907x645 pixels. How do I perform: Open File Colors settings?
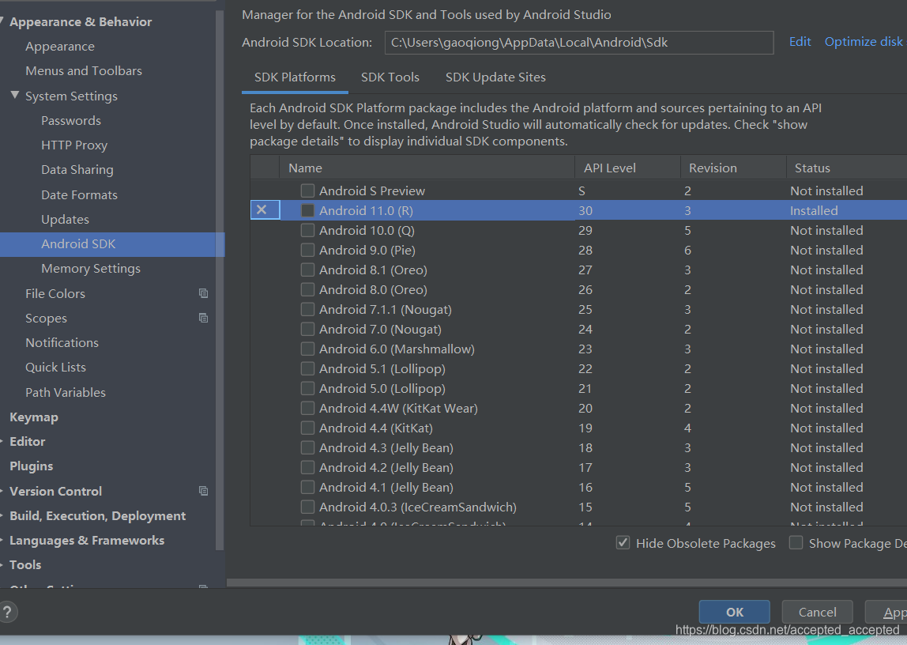pos(55,293)
